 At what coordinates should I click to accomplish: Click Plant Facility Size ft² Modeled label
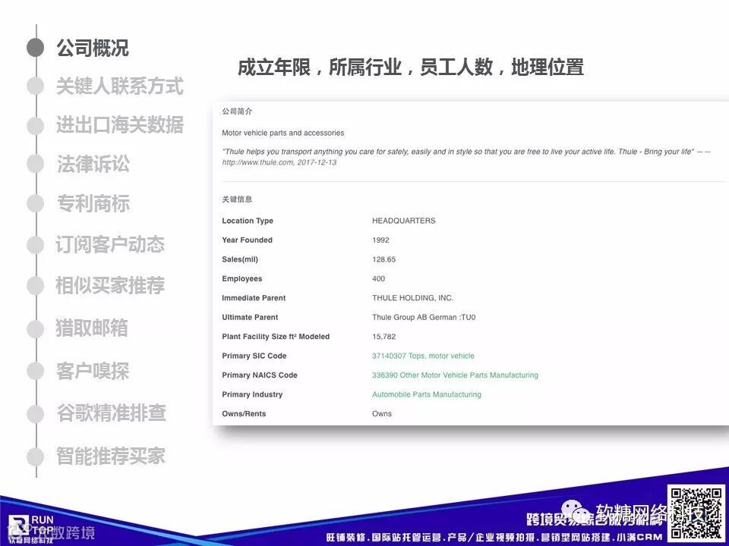[275, 337]
